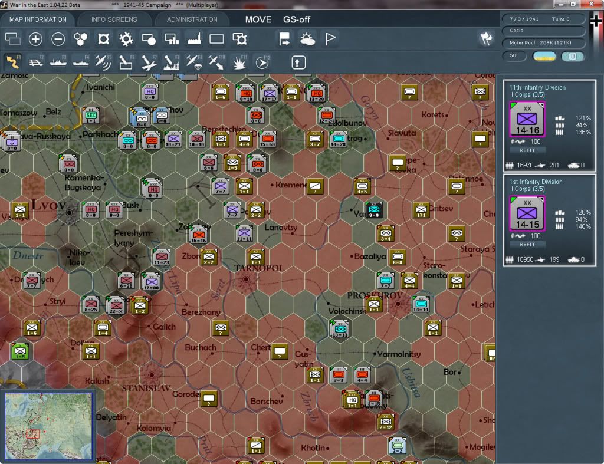Select the 16=16 red armor unit
604x464 pixels.
click(199, 235)
